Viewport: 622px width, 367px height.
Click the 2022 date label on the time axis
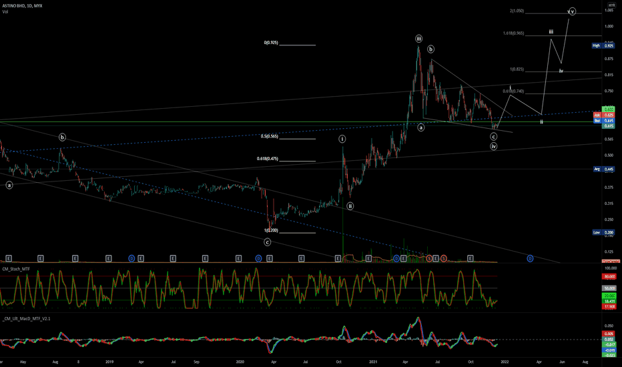pos(505,362)
